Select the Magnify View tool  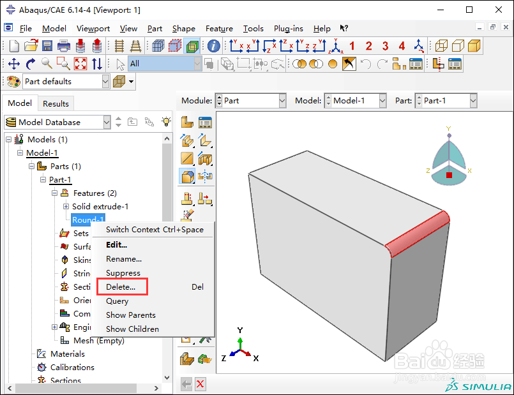pyautogui.click(x=47, y=64)
